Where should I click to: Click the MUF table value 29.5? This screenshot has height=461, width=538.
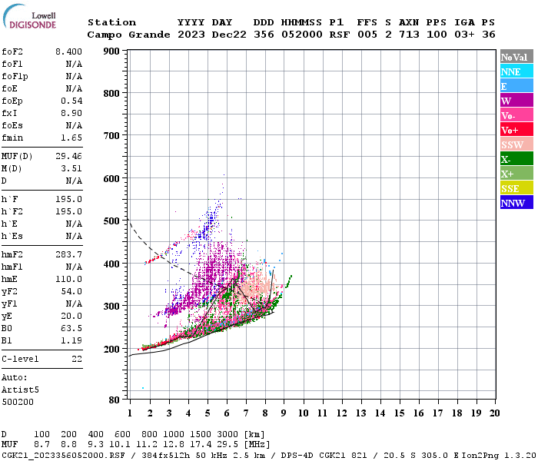227,445
